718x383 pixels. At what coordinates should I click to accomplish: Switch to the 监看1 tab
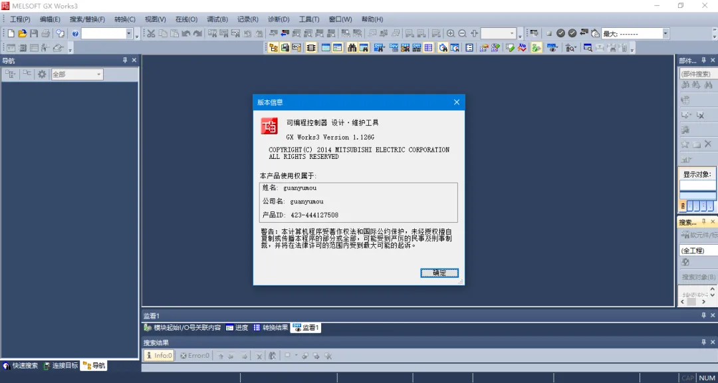(306, 328)
